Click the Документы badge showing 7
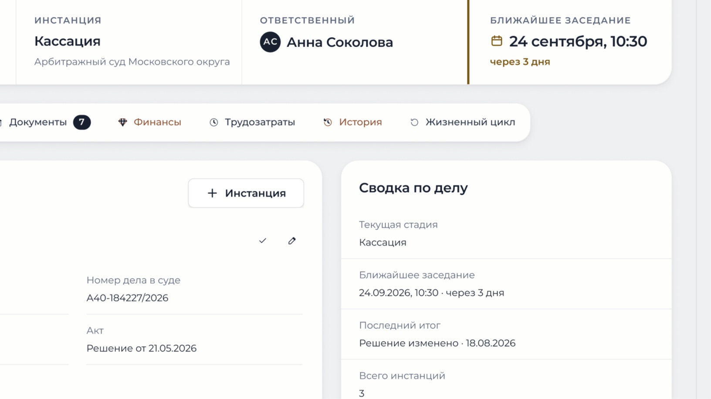 (82, 122)
